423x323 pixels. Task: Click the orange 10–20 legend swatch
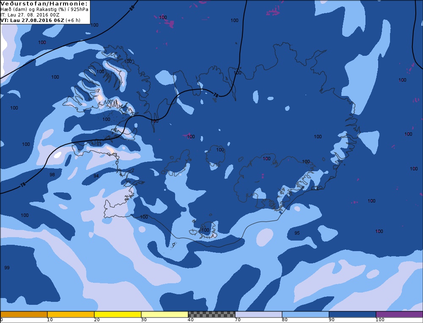point(71,315)
